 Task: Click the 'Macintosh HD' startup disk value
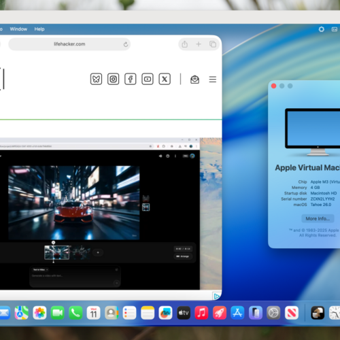pyautogui.click(x=324, y=193)
